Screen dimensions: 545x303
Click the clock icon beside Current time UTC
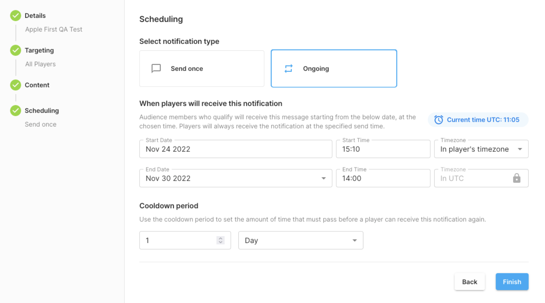pos(438,120)
